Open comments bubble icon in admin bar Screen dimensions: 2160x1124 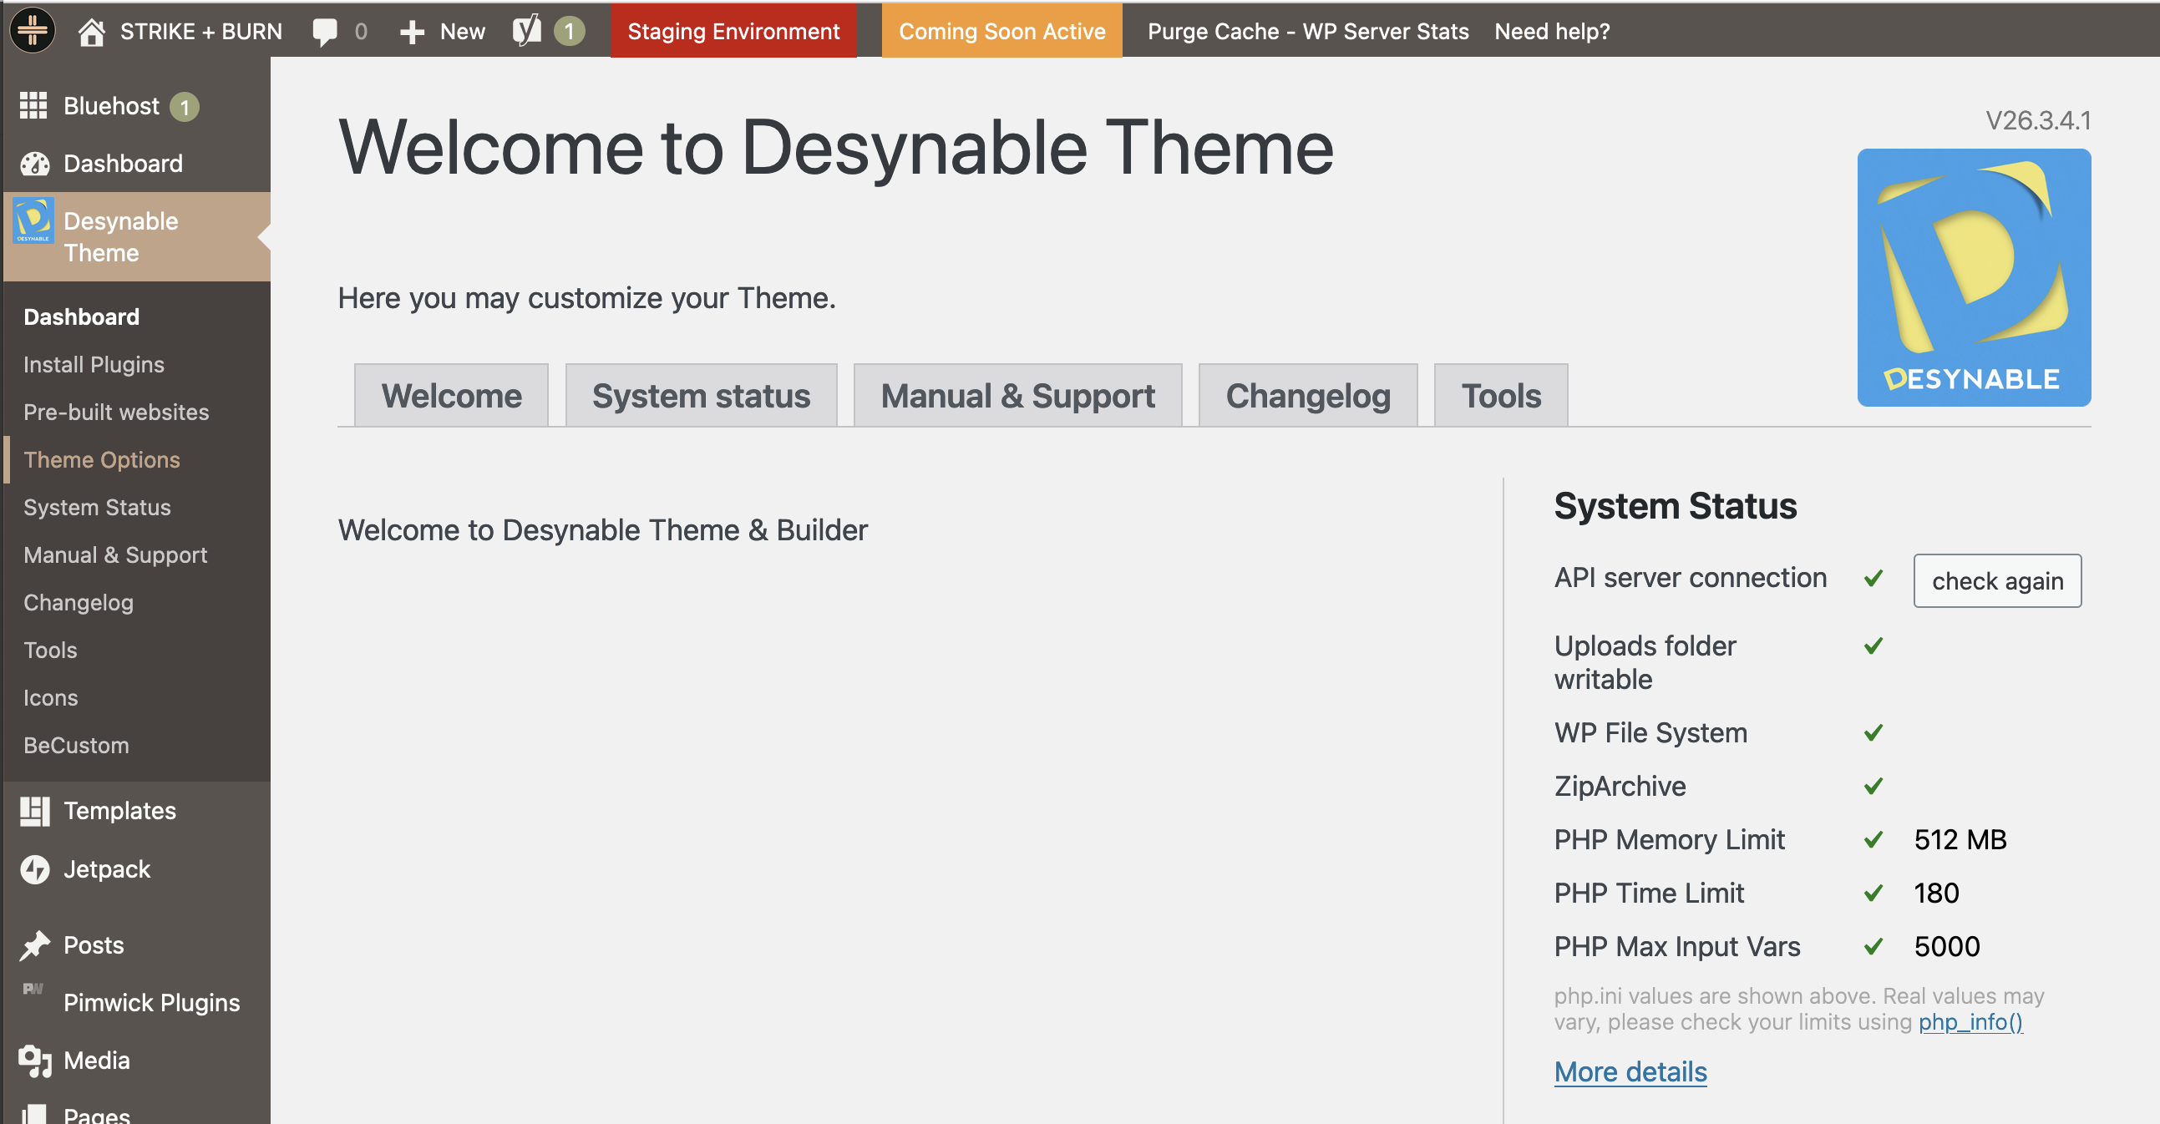[325, 32]
